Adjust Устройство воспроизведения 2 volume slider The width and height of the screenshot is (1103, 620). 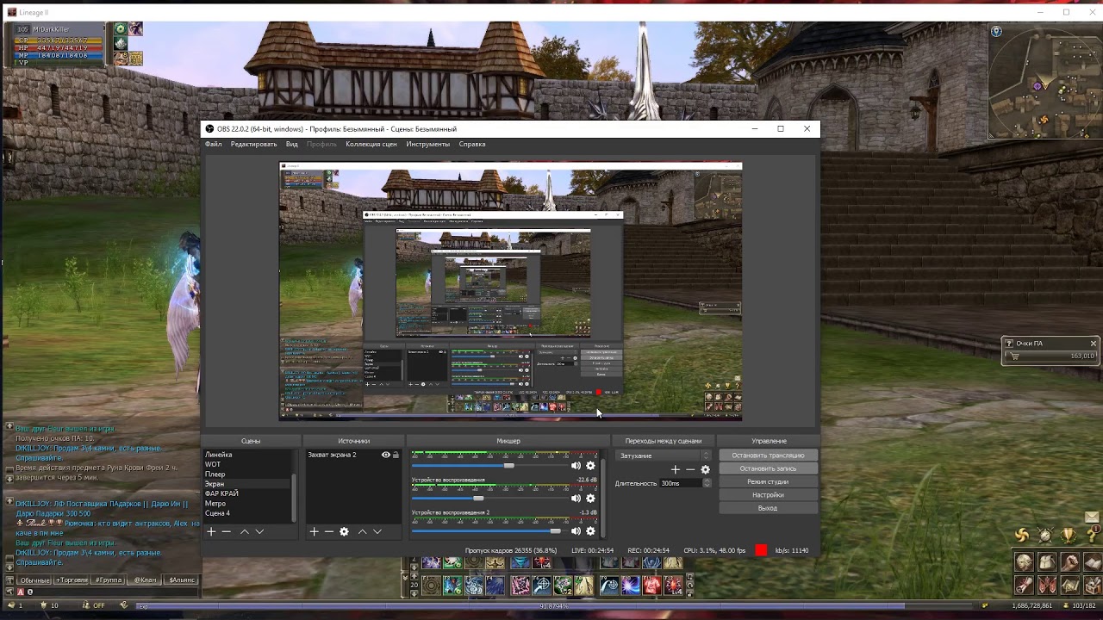[x=555, y=530]
